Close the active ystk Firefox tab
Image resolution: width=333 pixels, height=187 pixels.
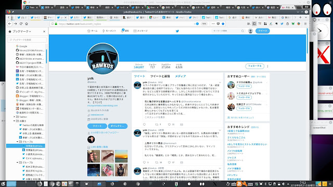point(66,17)
